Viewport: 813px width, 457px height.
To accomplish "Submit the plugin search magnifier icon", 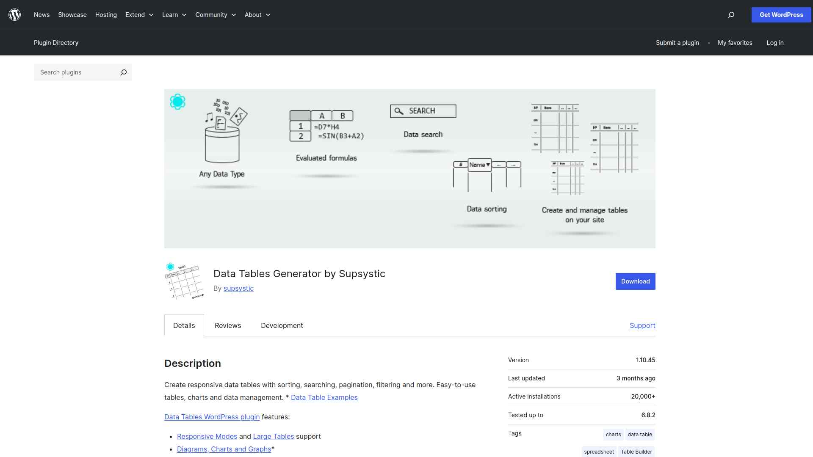I will (124, 72).
